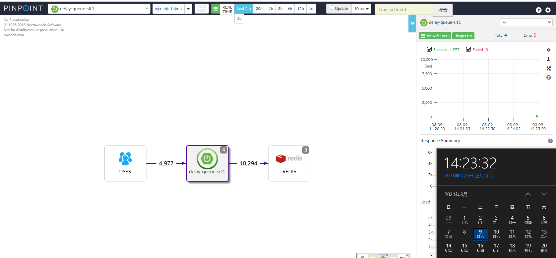
Task: Open scatter chart settings gear
Action: 549,50
